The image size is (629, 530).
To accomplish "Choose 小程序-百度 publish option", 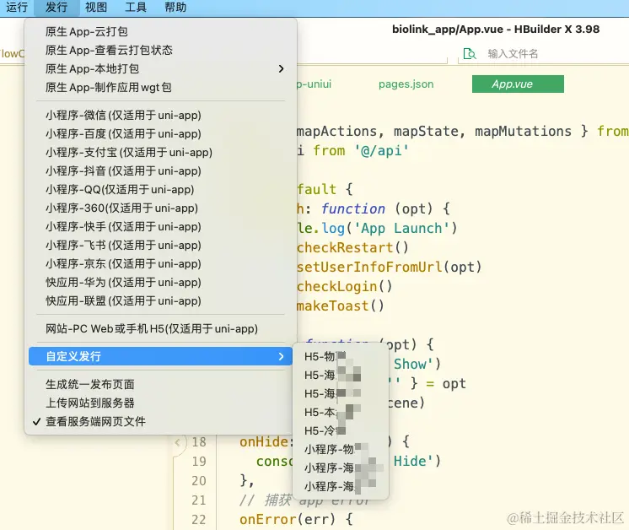I will click(x=160, y=133).
